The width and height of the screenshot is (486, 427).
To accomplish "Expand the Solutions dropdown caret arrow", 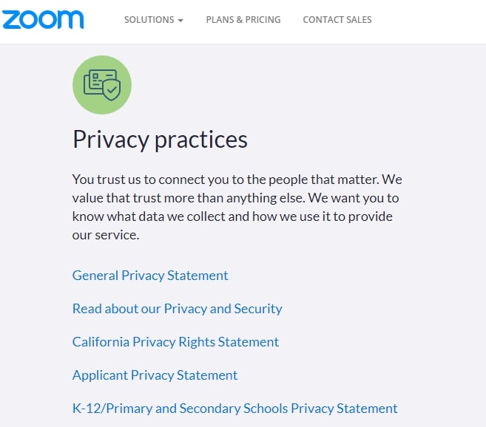I will (x=180, y=21).
